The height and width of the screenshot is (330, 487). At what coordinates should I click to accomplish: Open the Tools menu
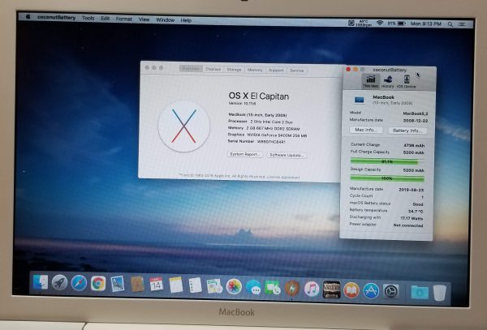coord(88,19)
